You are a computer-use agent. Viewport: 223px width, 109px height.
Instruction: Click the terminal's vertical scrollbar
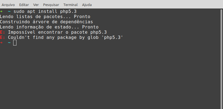[221, 59]
